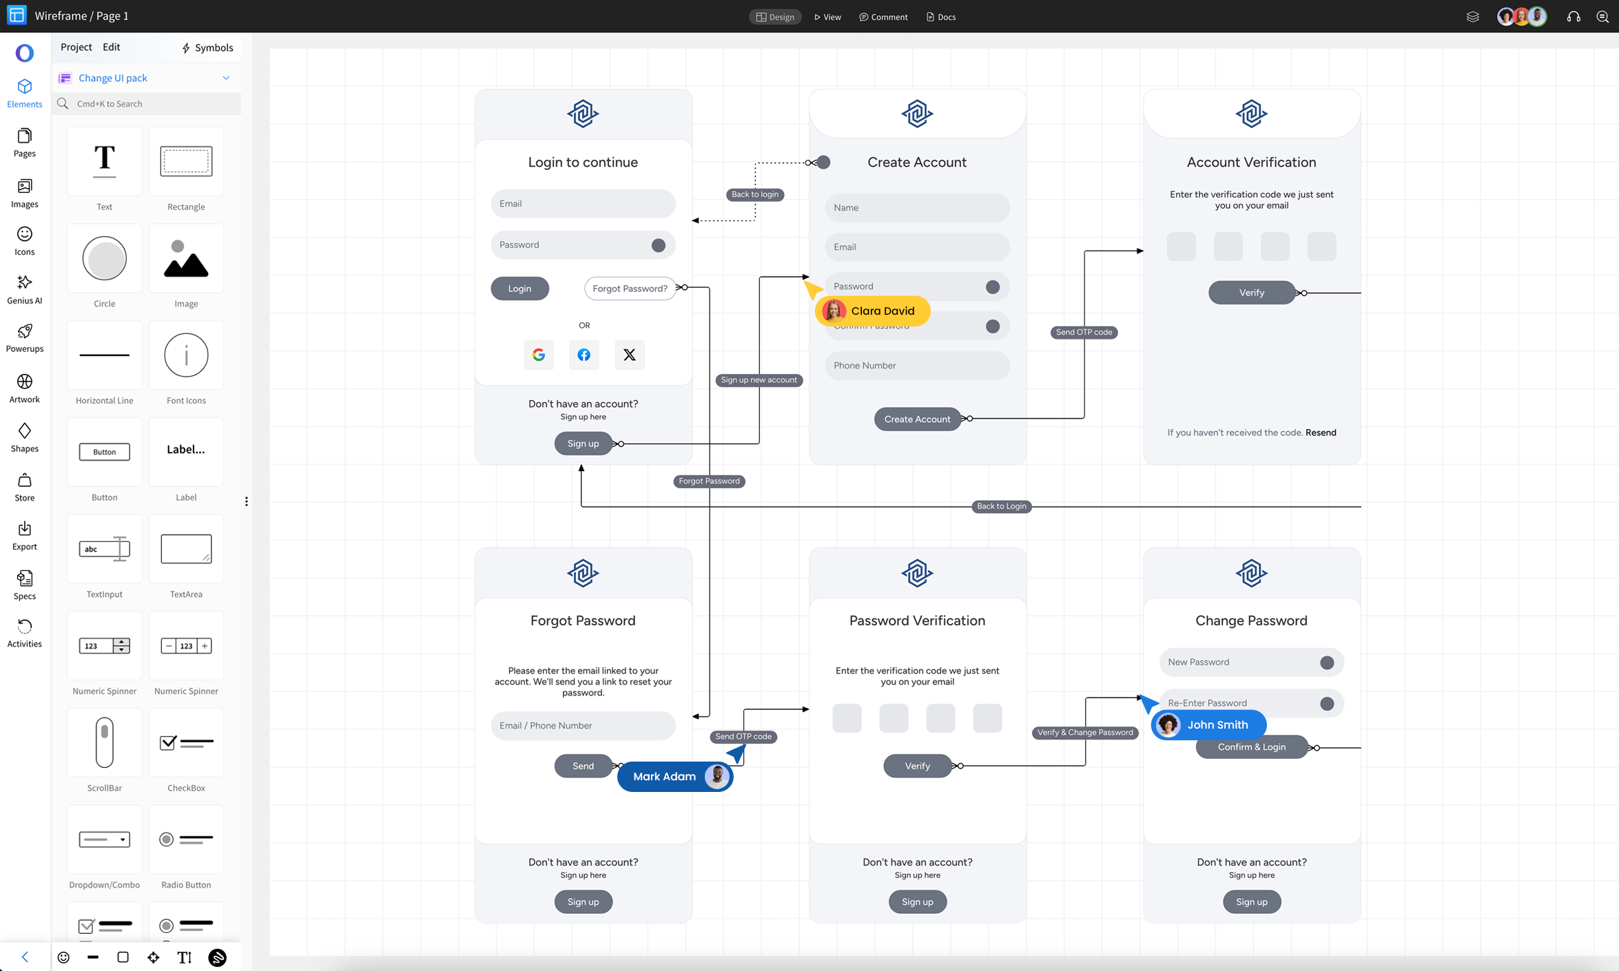This screenshot has height=971, width=1619.
Task: Click the collapse sidebar back arrow
Action: [x=25, y=957]
